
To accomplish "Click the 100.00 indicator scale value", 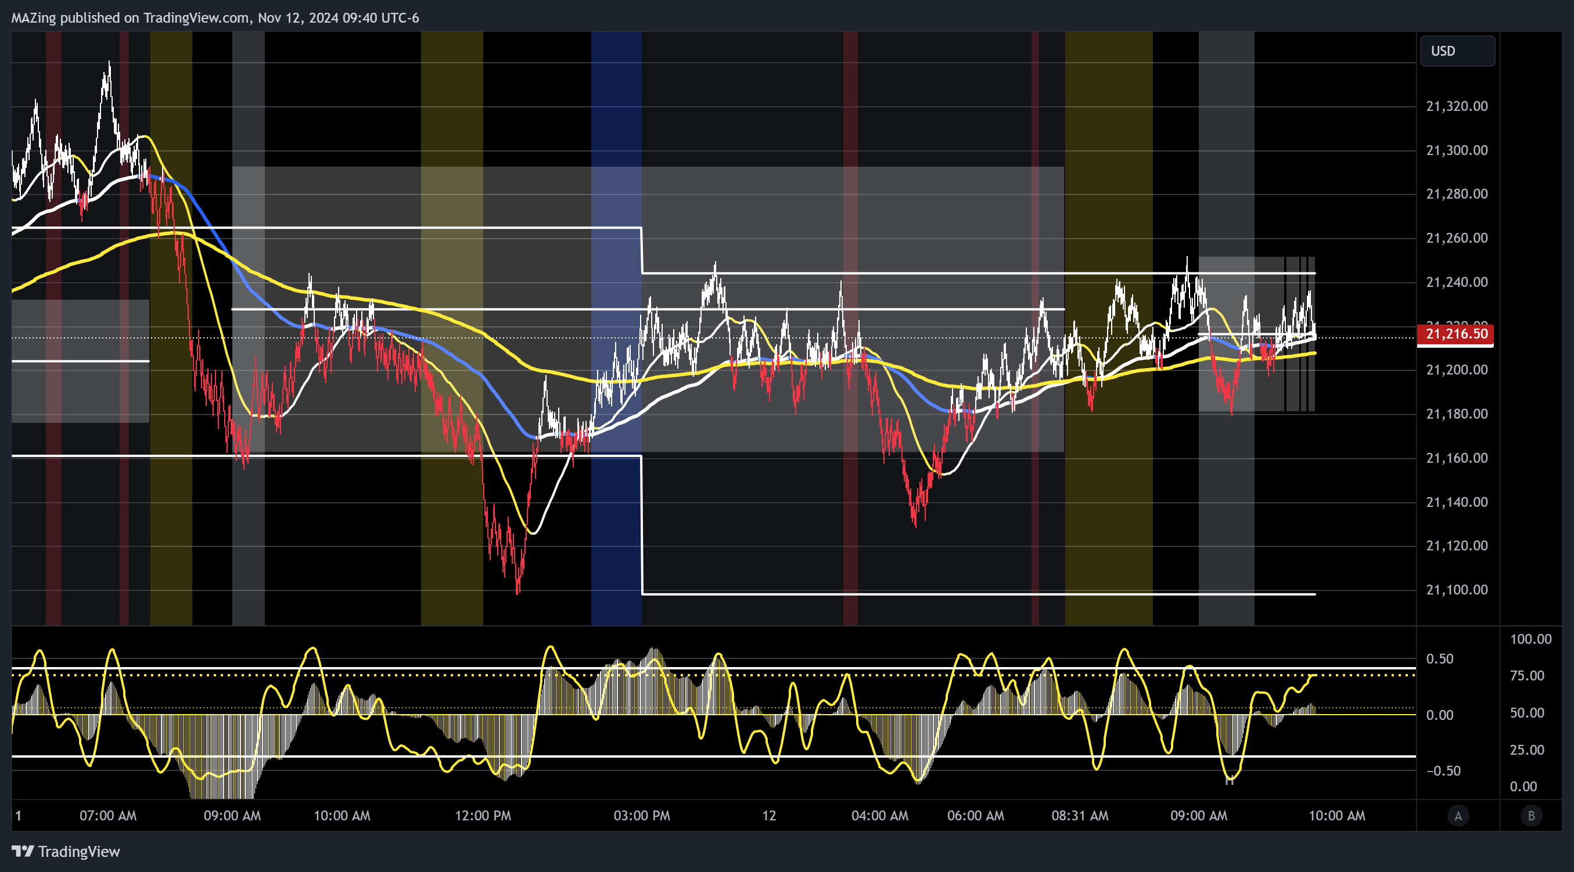I will pos(1530,639).
